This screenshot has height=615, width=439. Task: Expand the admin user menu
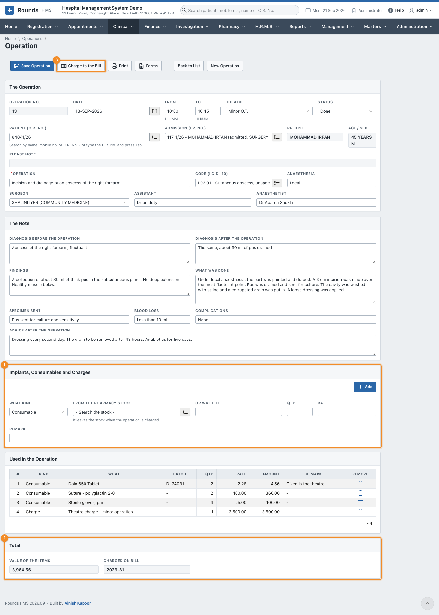point(421,10)
